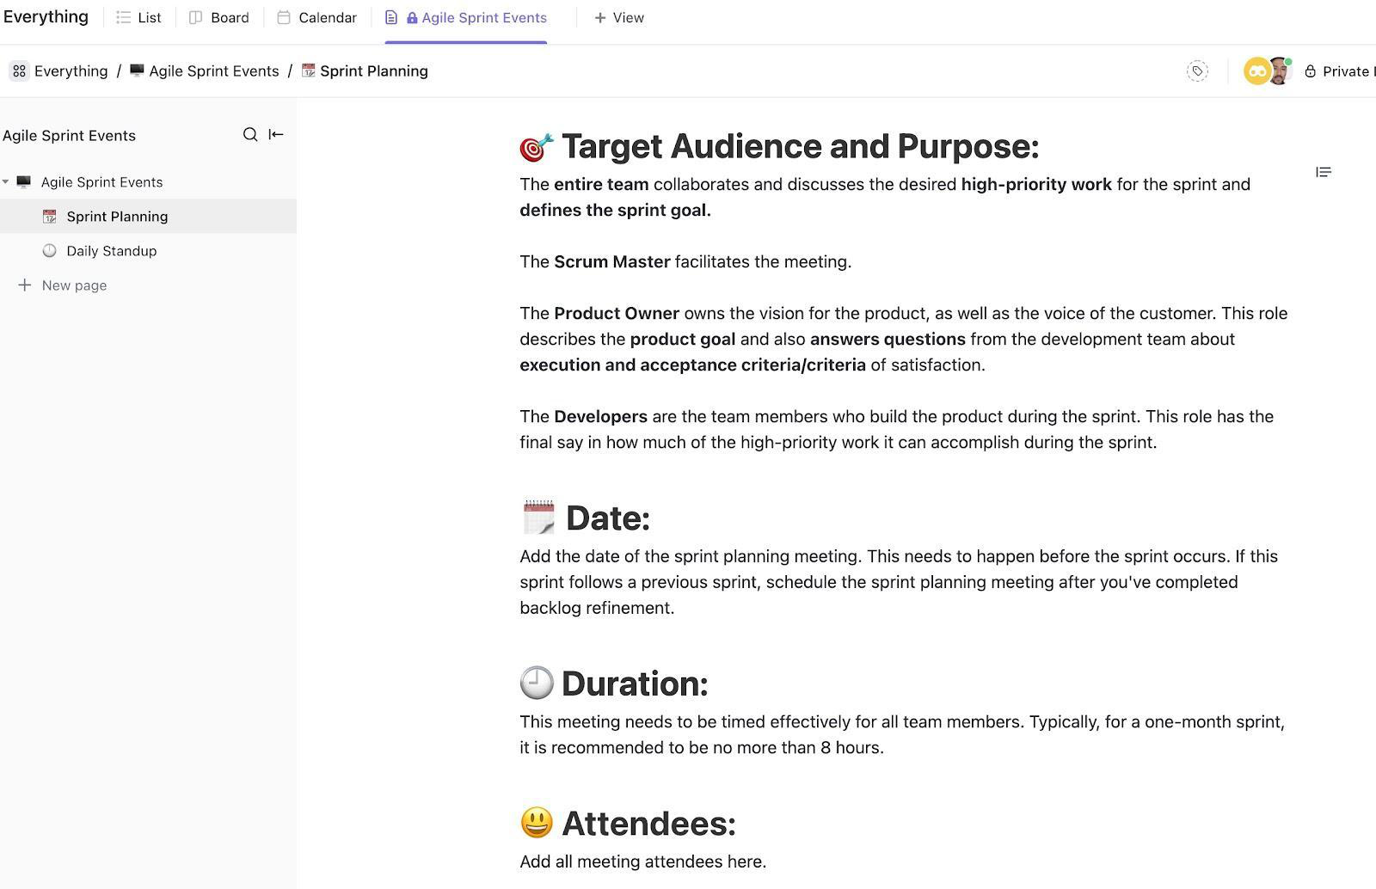The height and width of the screenshot is (889, 1376).
Task: Click the user profile photo avatar
Action: (1280, 71)
